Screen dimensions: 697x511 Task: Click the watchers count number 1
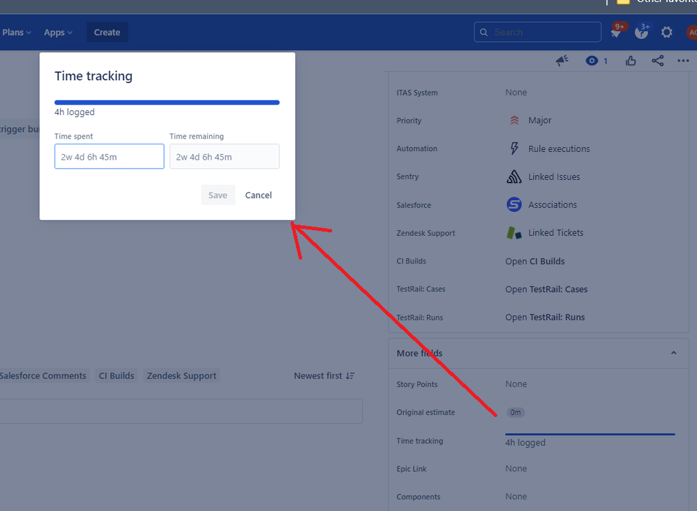[606, 61]
